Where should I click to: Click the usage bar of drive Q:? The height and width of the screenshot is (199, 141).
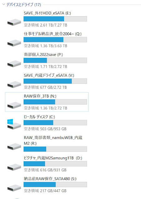point(55,40)
